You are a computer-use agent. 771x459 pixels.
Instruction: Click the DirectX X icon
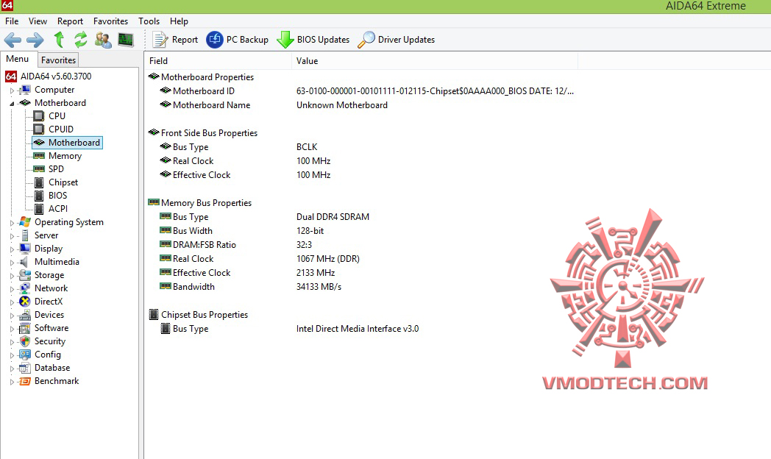pos(24,302)
